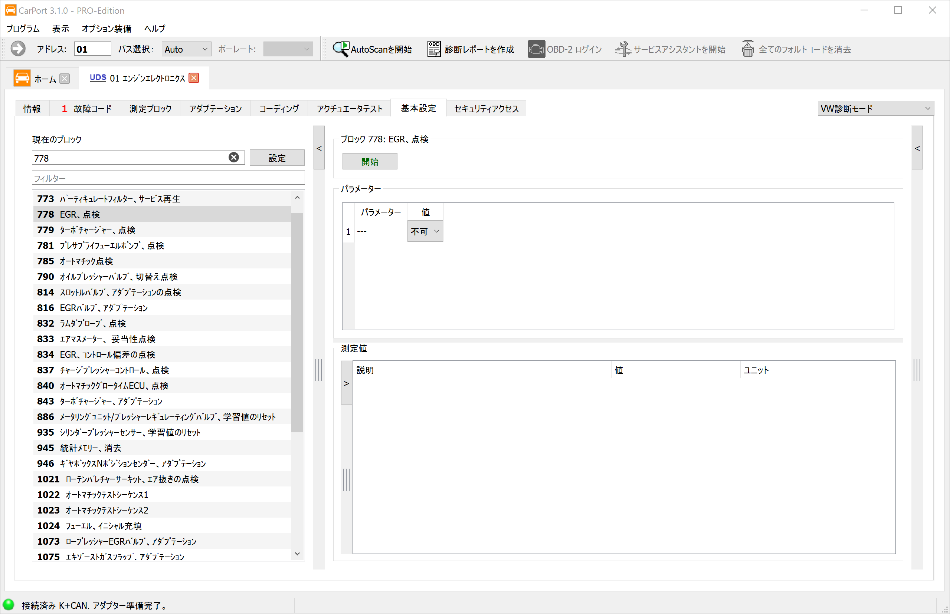
Task: Open the 不可 parameter value dropdown
Action: coord(425,231)
